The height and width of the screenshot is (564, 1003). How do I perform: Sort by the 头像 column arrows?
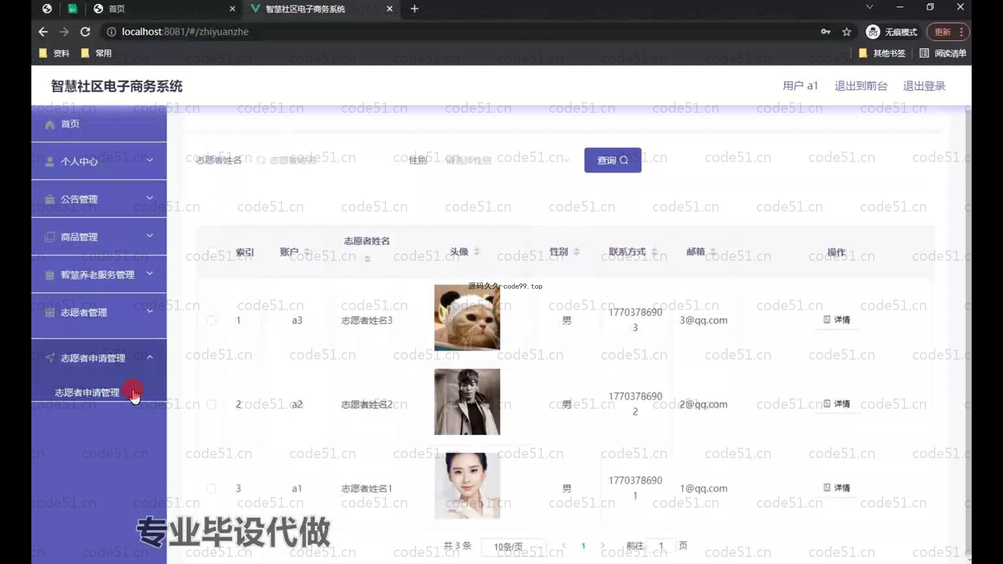[x=476, y=251]
